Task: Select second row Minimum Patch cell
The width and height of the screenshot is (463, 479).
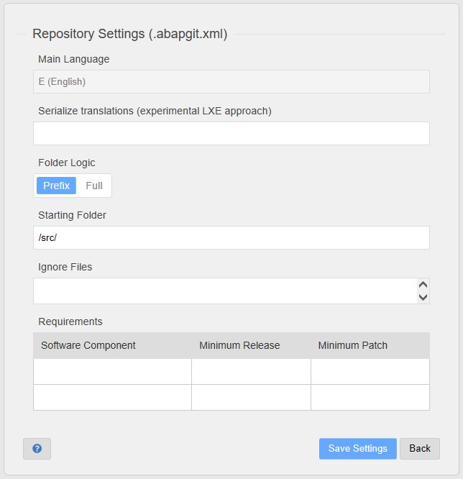Action: [370, 398]
